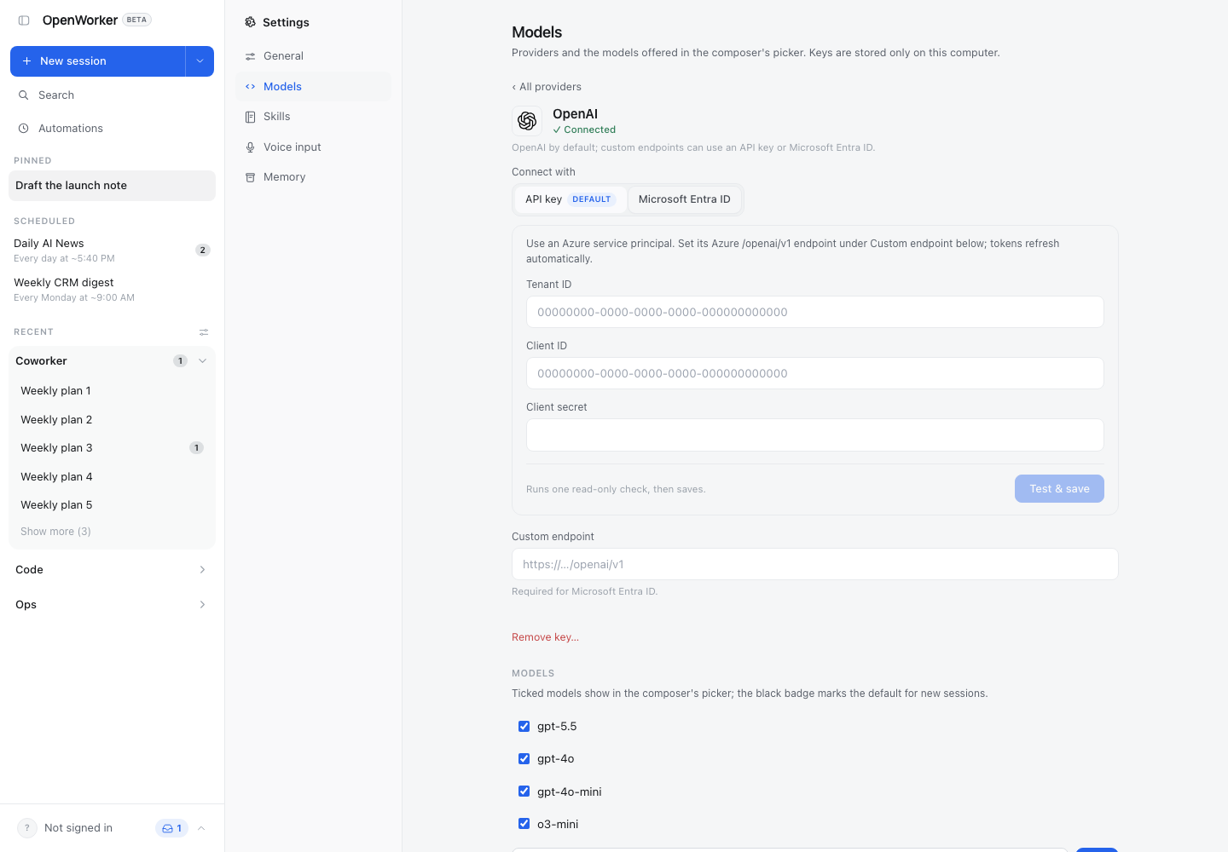Click the General sliders icon

click(x=250, y=56)
